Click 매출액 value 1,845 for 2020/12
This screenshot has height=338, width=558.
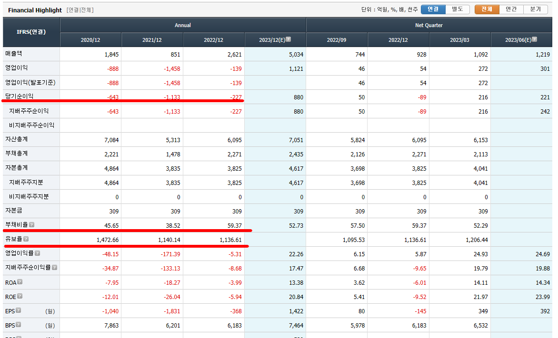click(x=111, y=54)
